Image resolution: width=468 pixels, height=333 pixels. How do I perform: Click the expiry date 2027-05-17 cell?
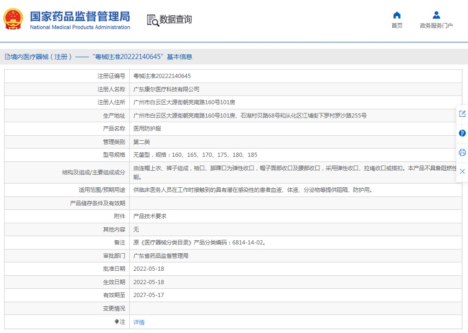(149, 295)
